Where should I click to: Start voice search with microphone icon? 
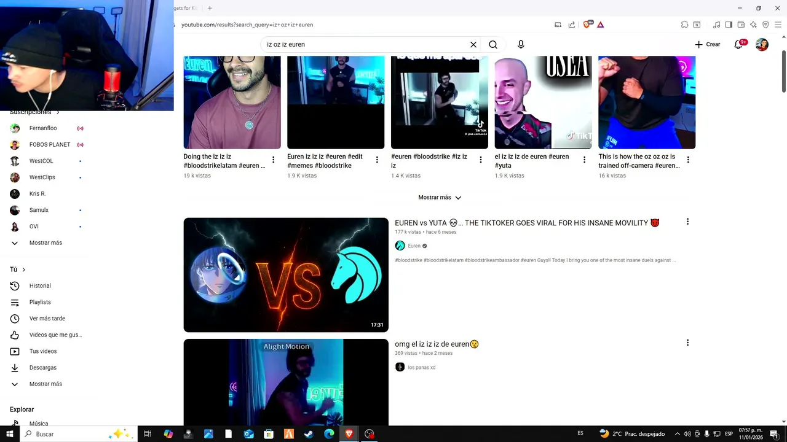521,44
